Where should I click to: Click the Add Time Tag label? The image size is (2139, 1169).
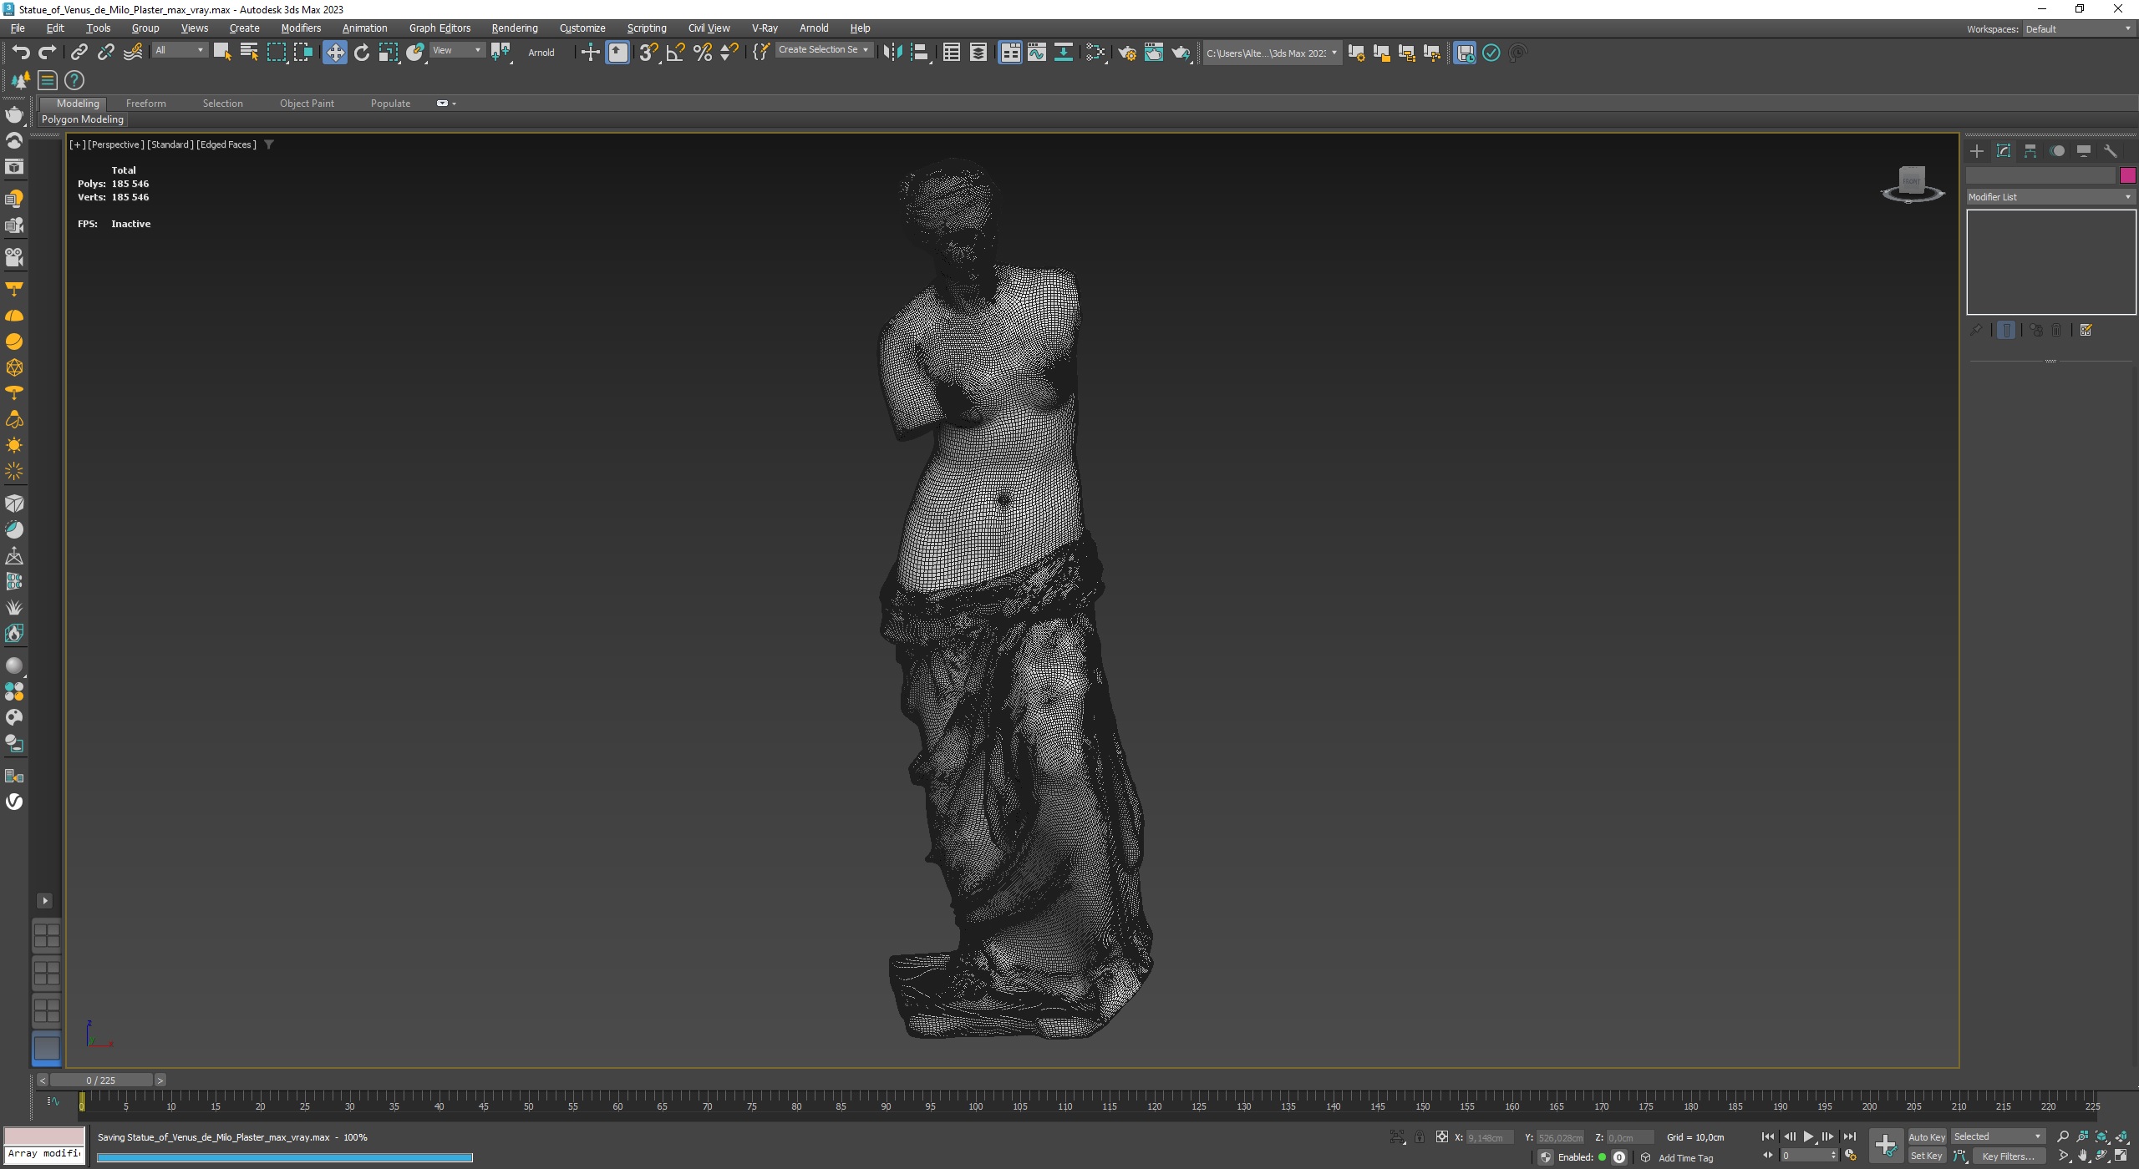1685,1157
